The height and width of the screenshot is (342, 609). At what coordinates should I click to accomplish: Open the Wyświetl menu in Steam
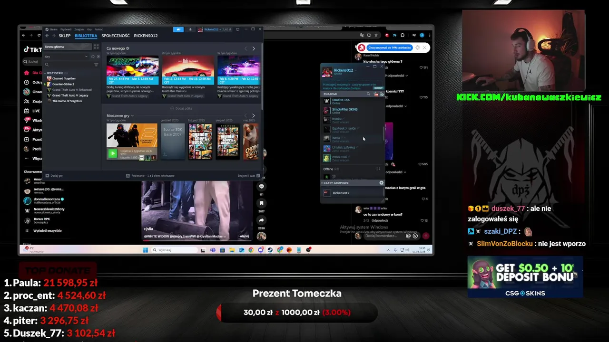pyautogui.click(x=66, y=29)
